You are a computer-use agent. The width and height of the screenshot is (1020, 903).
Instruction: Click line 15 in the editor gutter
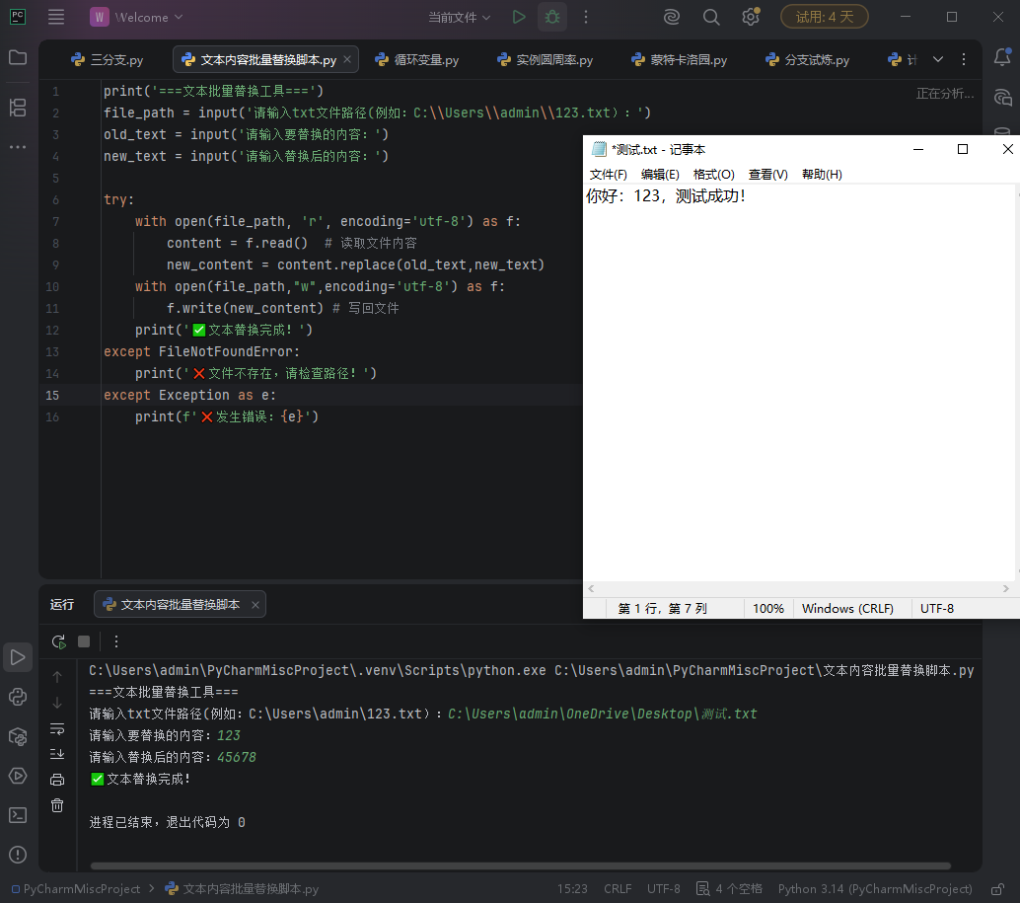click(52, 395)
